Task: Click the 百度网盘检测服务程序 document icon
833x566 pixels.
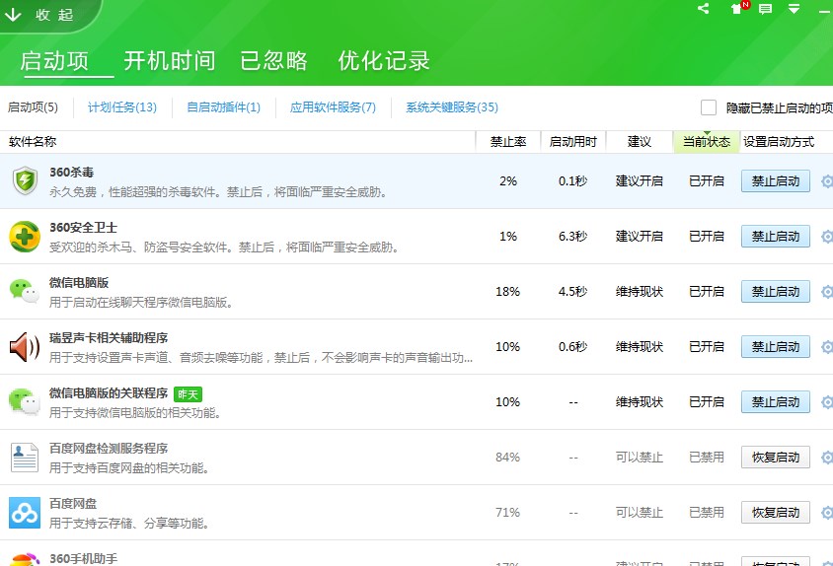Action: point(25,458)
